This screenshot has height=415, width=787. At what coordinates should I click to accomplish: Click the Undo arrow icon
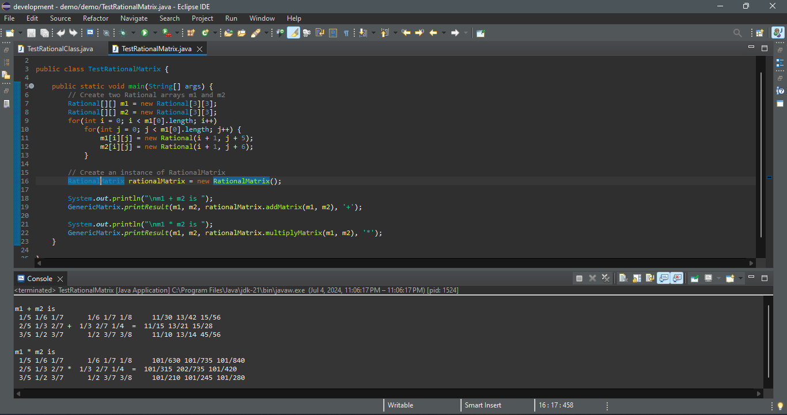pyautogui.click(x=60, y=33)
